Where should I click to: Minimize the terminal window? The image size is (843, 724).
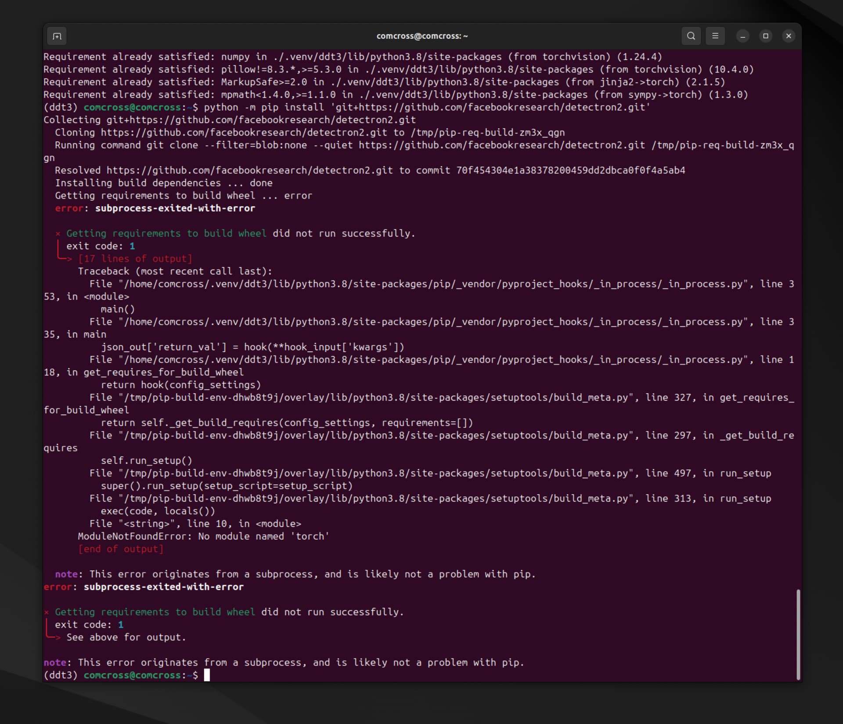tap(742, 36)
